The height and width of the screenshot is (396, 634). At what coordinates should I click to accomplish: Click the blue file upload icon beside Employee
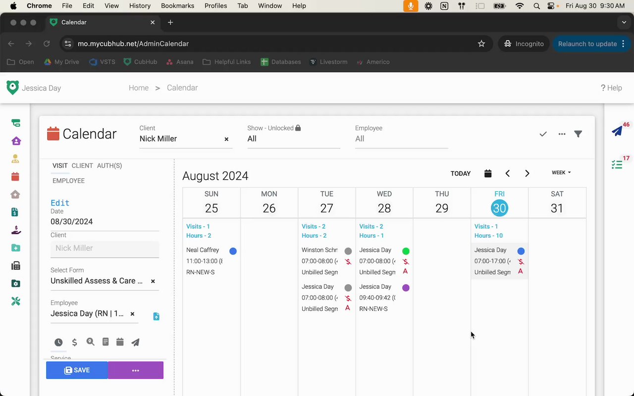(x=156, y=316)
